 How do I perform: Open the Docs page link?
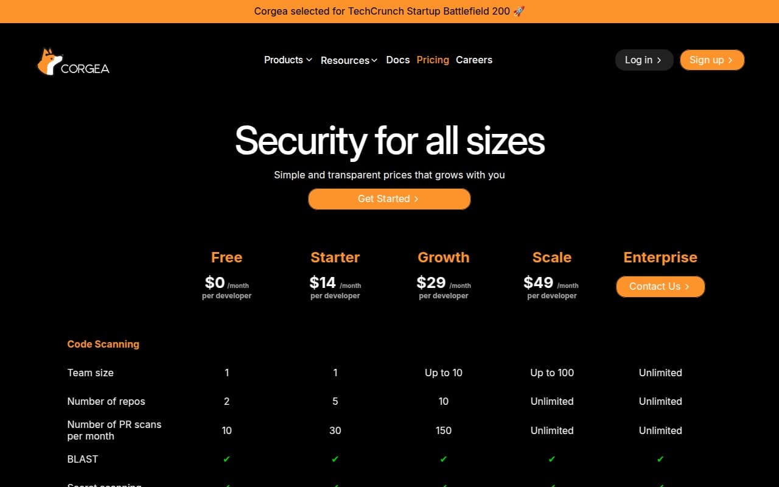tap(398, 60)
